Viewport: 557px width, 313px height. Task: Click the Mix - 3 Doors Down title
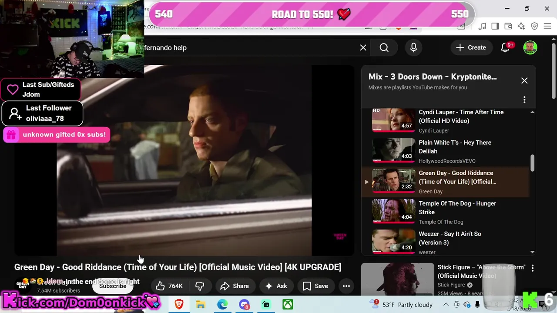pos(433,77)
